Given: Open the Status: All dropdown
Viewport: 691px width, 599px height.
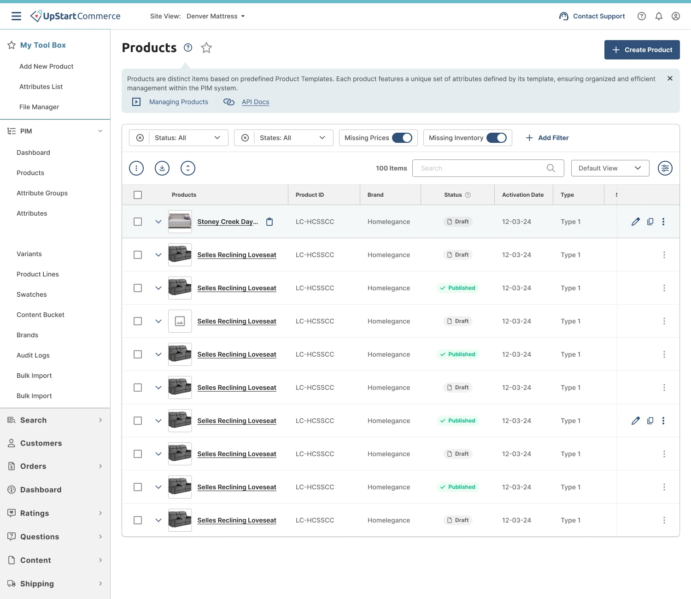Looking at the screenshot, I should click(188, 138).
